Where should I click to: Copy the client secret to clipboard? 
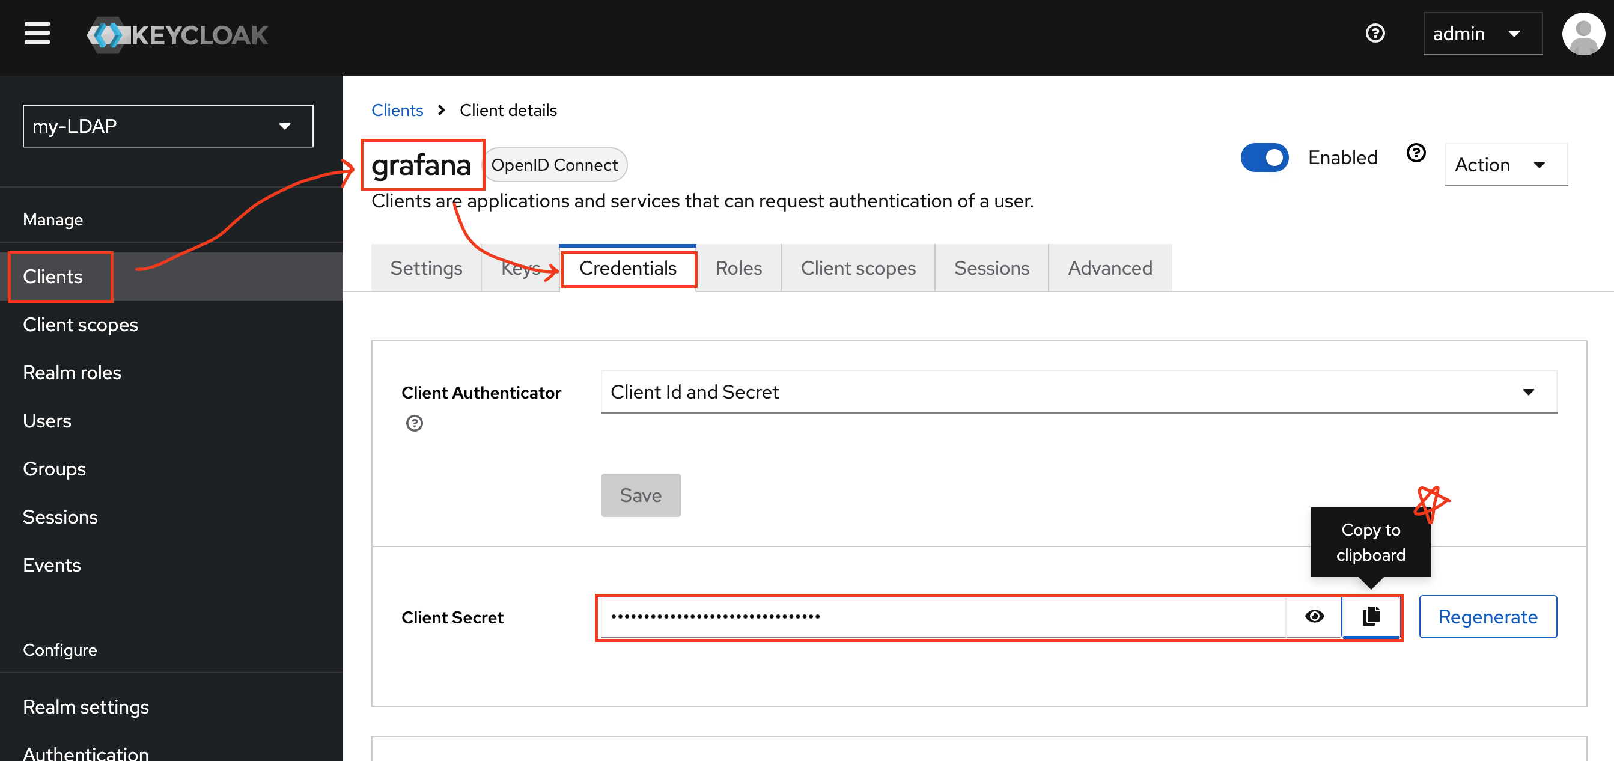point(1371,616)
